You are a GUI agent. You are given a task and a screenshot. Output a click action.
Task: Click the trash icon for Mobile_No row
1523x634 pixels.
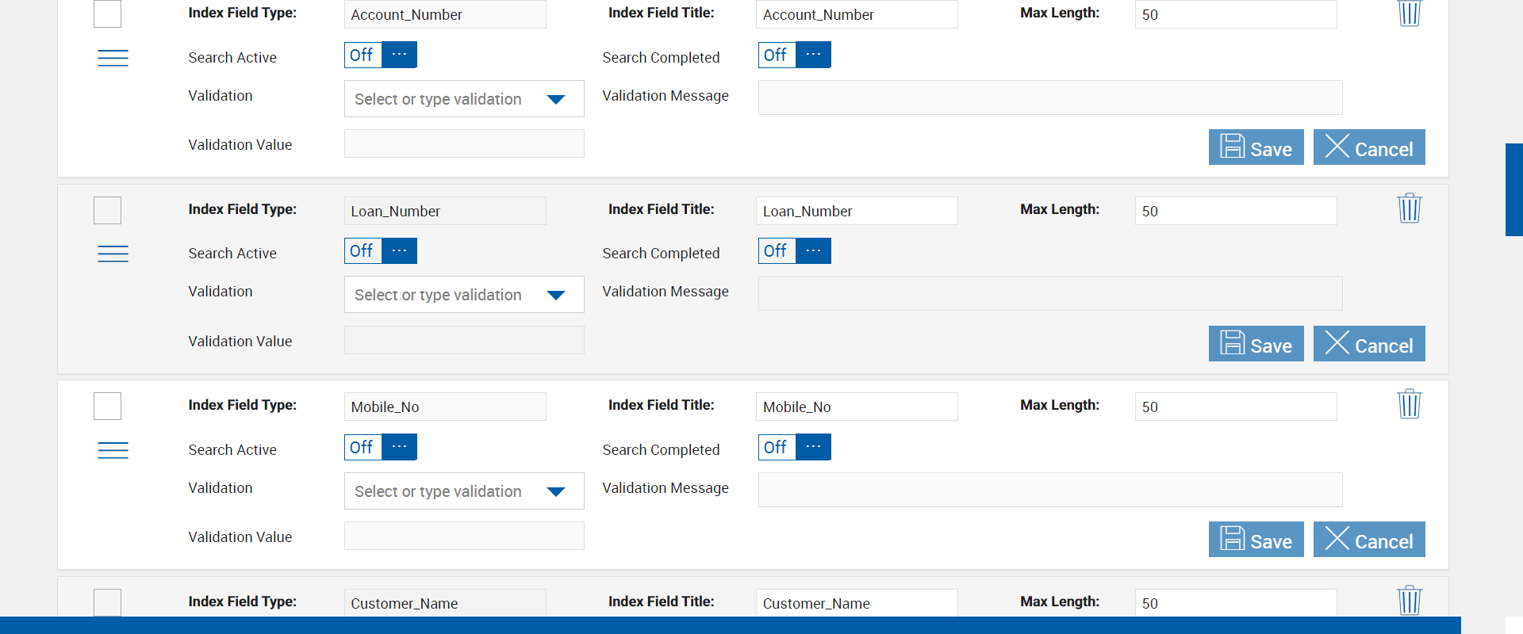coord(1409,404)
